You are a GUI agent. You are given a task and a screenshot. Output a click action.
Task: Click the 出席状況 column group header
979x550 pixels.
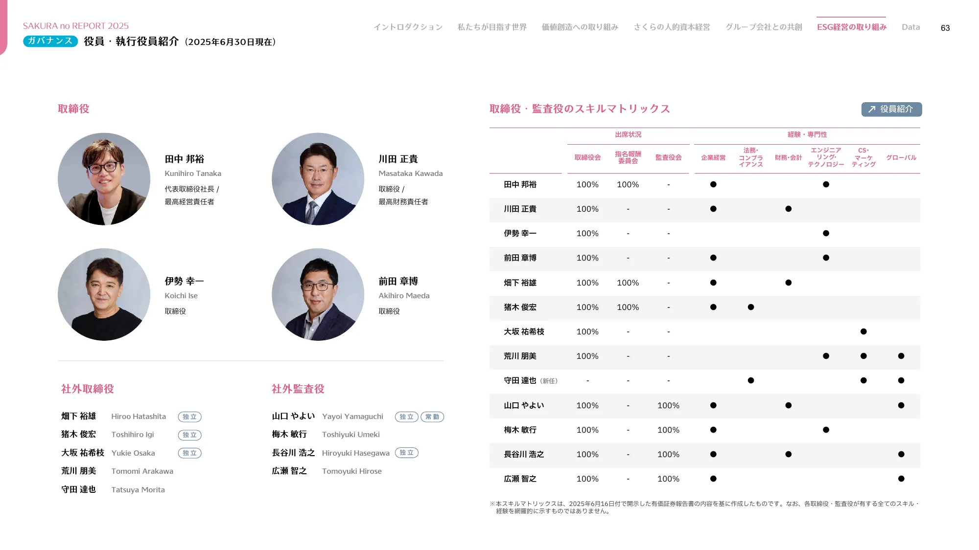pyautogui.click(x=628, y=135)
